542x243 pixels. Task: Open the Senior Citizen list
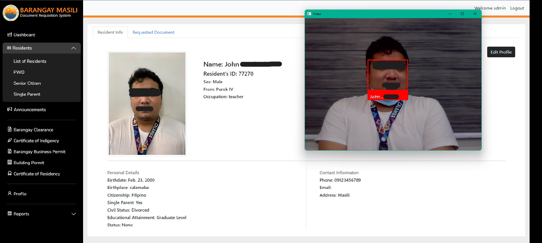click(27, 83)
